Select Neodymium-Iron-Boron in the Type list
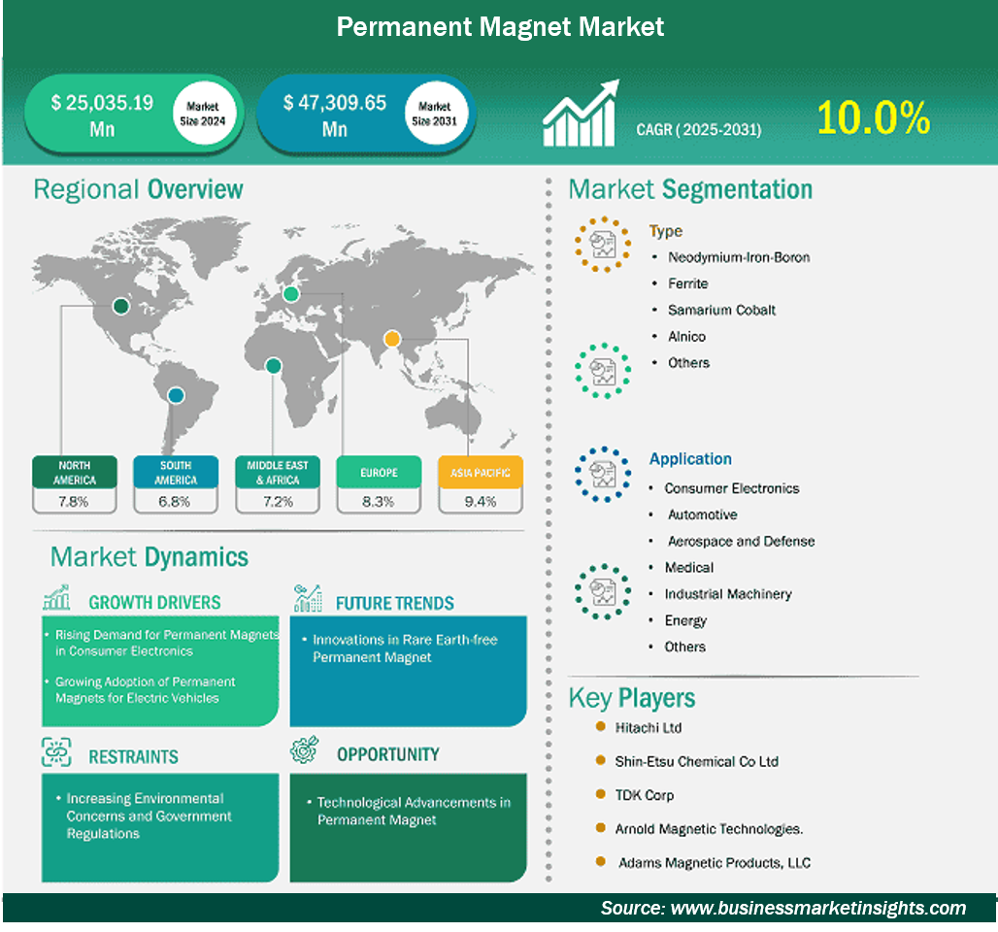Screen dimensions: 998x932 click(x=738, y=257)
